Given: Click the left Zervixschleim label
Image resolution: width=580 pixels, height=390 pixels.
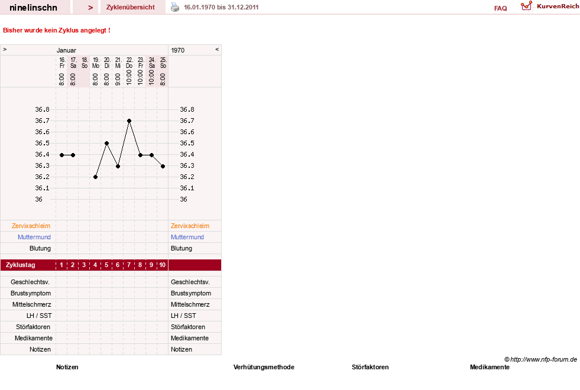Looking at the screenshot, I should point(31,226).
